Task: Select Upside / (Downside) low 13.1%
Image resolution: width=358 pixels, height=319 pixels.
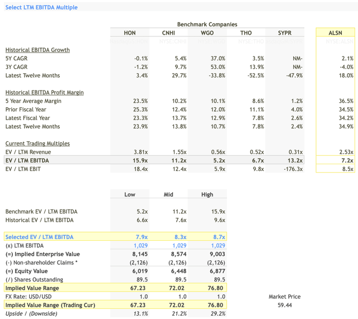Action: 140,314
